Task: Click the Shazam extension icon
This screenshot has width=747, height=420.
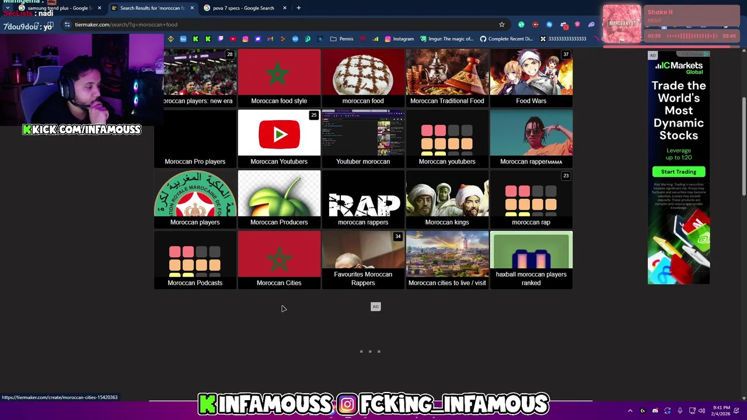Action: (x=549, y=24)
